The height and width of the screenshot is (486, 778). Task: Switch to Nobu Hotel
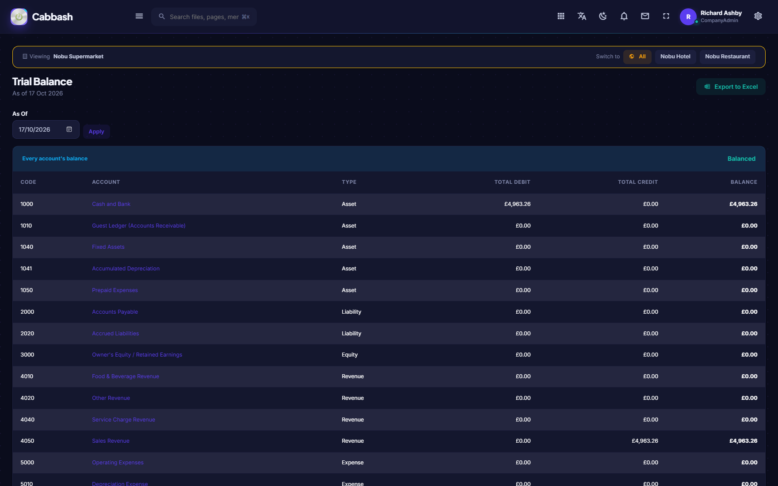click(675, 57)
